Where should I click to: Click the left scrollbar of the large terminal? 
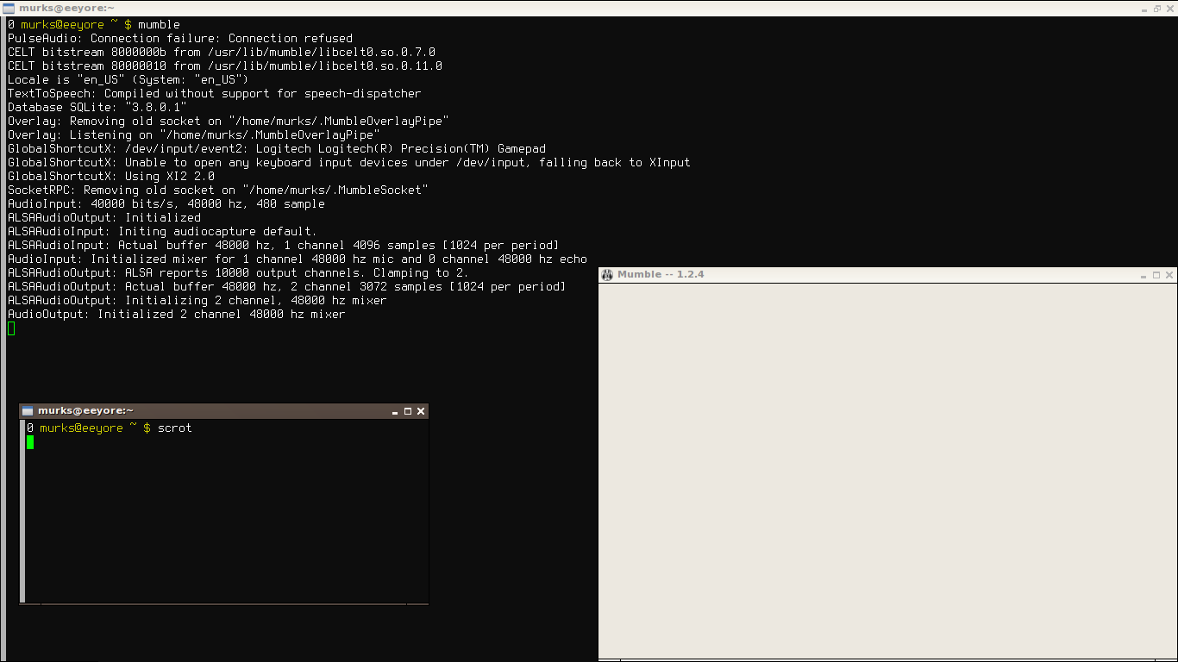pyautogui.click(x=3, y=345)
